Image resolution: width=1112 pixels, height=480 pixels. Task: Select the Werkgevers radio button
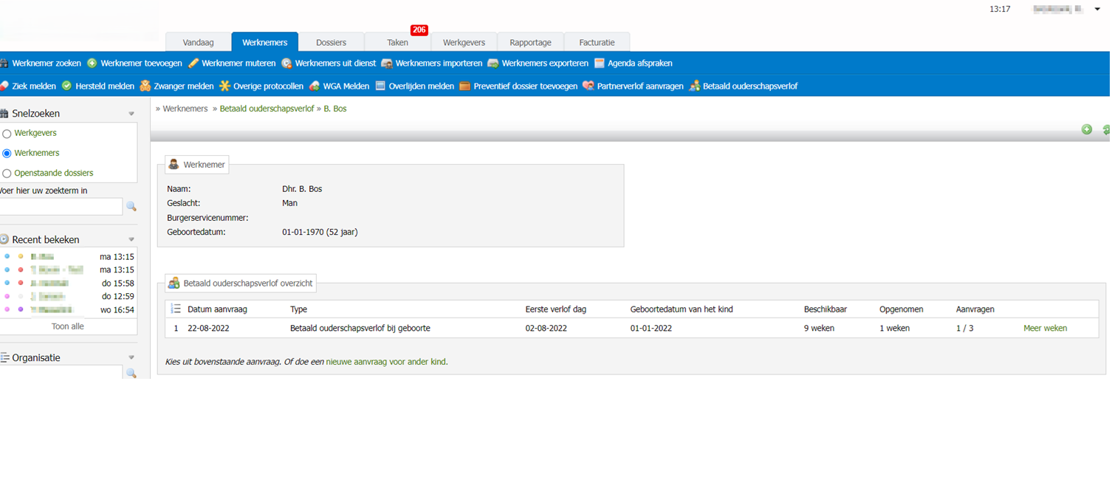click(7, 134)
